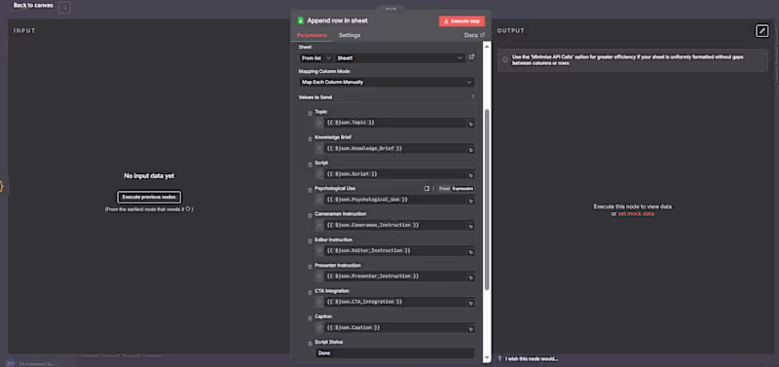
Task: Open the selected sheet in a new tab
Action: pos(472,57)
